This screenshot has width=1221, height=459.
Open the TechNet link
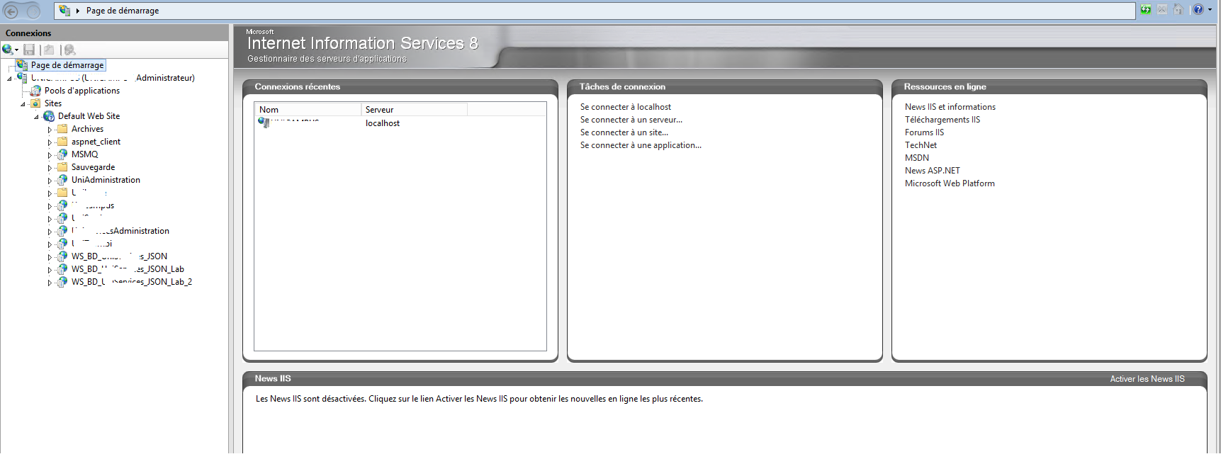coord(921,145)
